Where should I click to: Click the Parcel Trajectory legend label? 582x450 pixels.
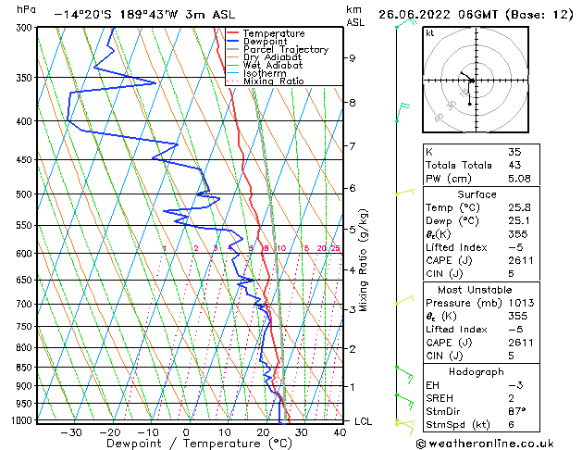point(286,49)
